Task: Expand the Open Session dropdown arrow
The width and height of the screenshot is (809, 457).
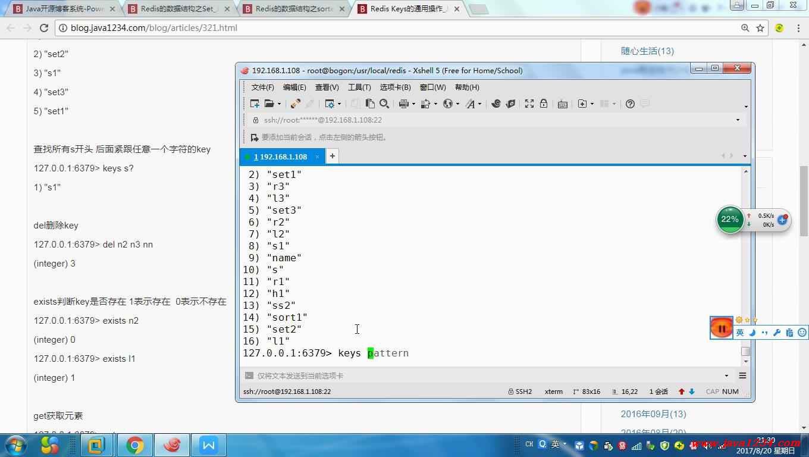Action: [x=279, y=104]
